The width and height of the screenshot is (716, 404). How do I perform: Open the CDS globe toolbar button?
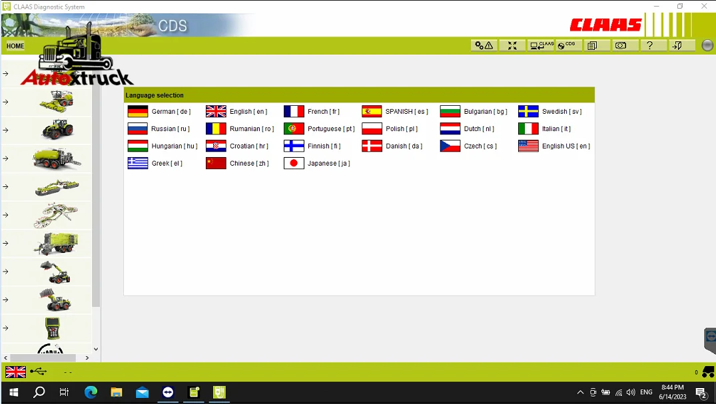(x=569, y=45)
